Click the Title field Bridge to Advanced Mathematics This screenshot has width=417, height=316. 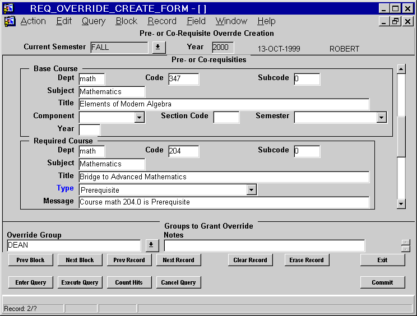(224, 177)
